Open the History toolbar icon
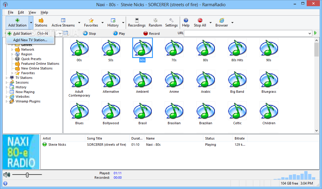This screenshot has width=322, height=189. pos(113,23)
